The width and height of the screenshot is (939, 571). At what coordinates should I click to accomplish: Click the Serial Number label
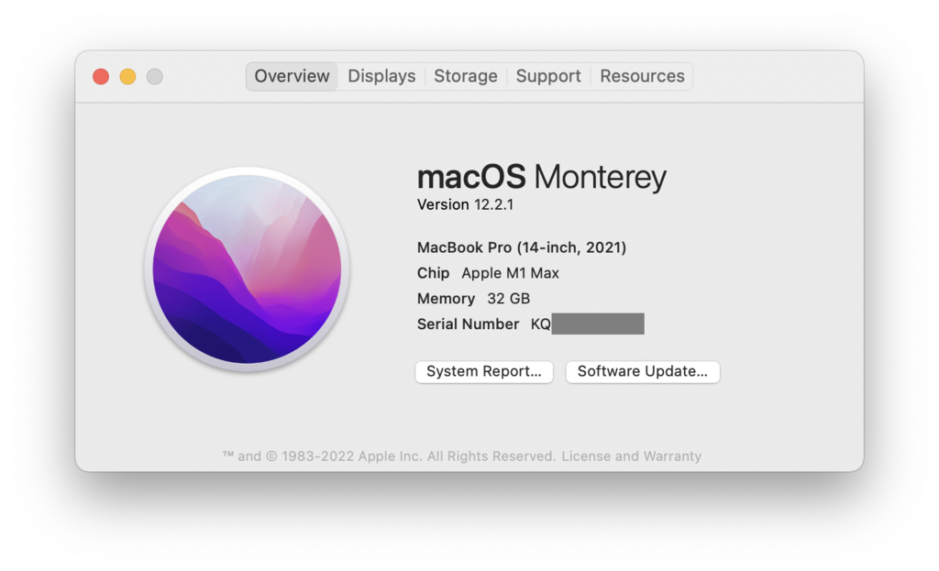468,324
